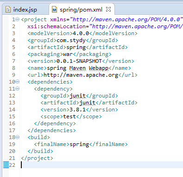This screenshot has width=183, height=177.
Task: Switch to the index.jsp tab
Action: [25, 10]
